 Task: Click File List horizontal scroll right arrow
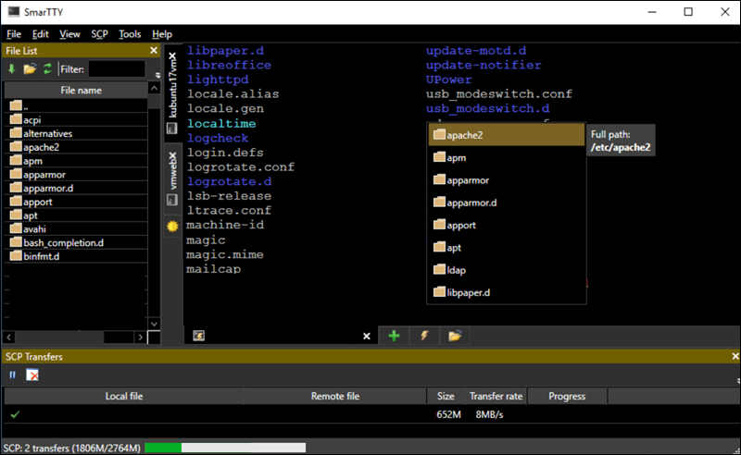141,337
